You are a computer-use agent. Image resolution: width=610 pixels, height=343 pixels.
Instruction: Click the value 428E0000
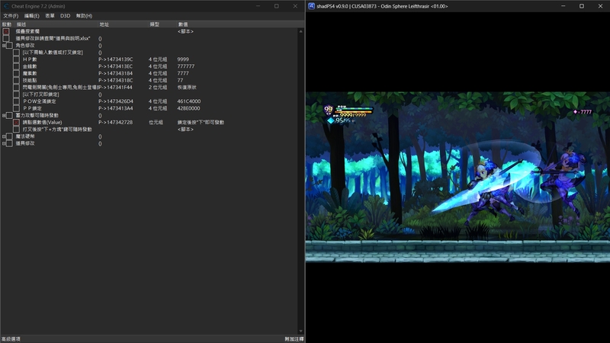[x=188, y=108]
